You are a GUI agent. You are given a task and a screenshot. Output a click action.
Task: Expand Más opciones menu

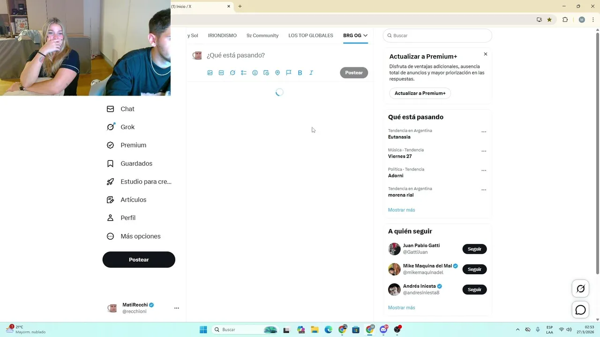(134, 236)
